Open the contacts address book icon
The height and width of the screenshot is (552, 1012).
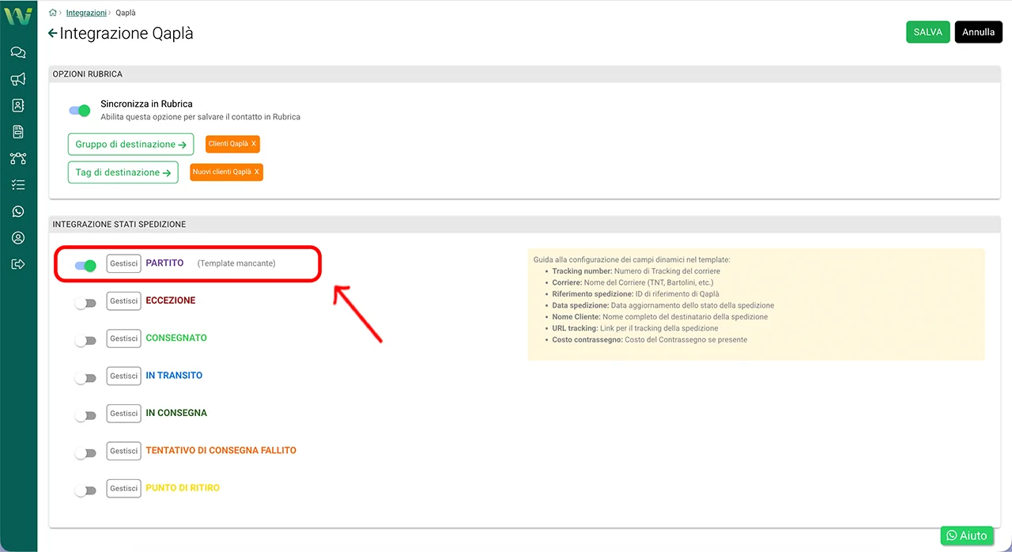(18, 105)
